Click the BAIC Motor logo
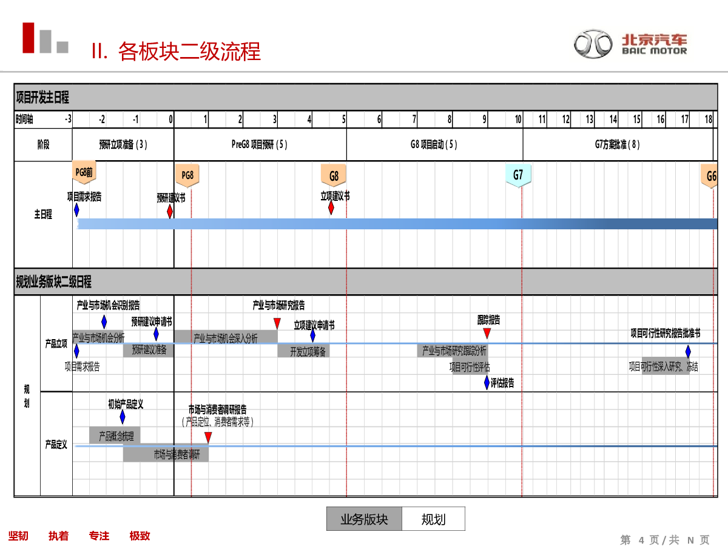The height and width of the screenshot is (546, 728). (630, 45)
